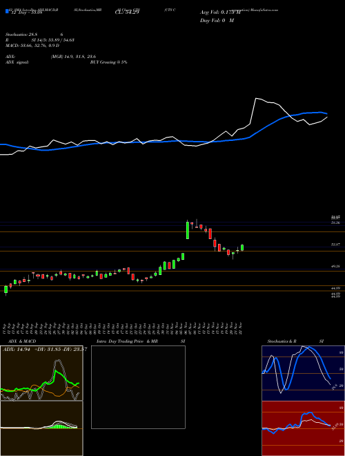Click the 'Stochastics & R' panel title
This screenshot has height=456, width=345.
[x=282, y=341]
